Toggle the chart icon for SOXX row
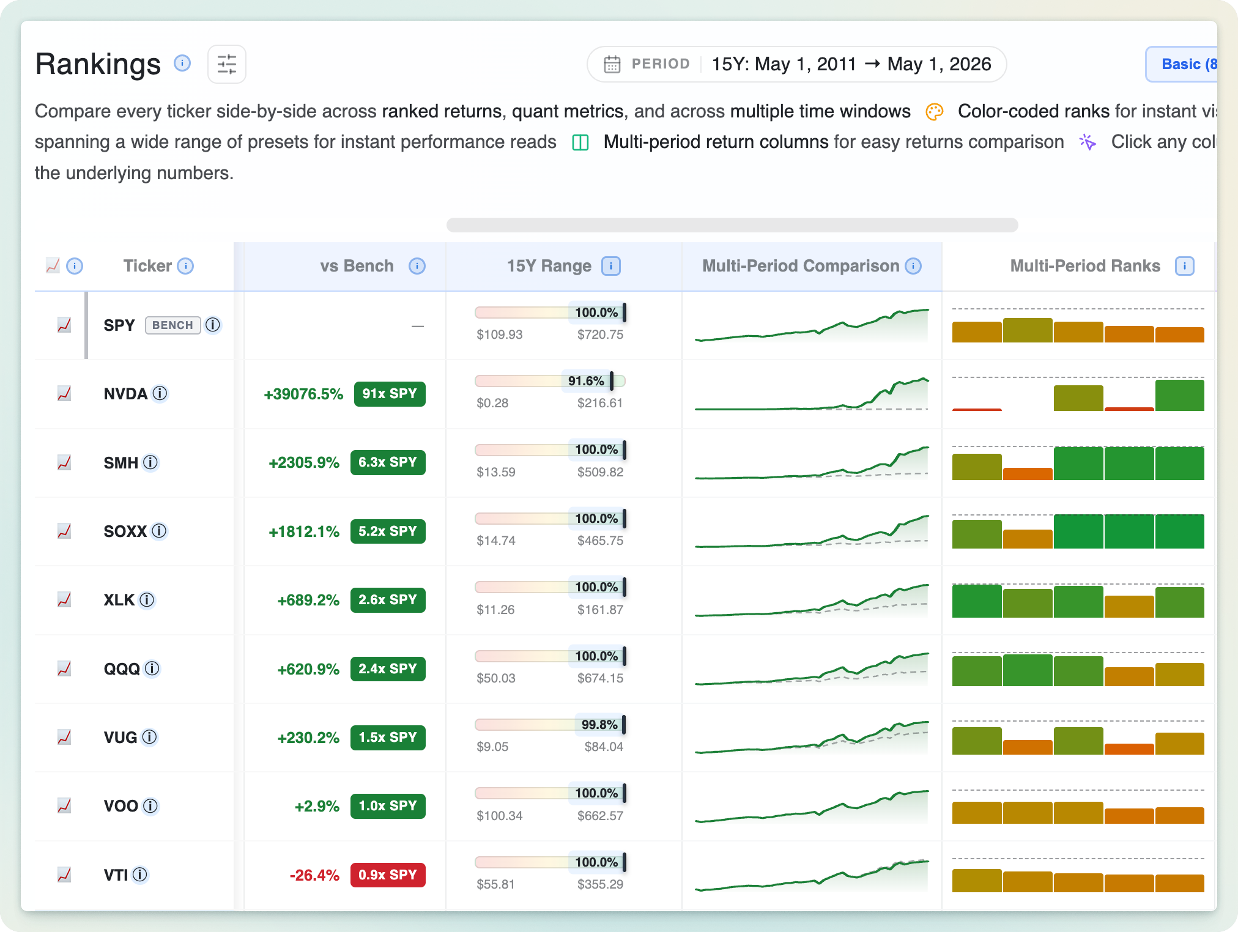This screenshot has width=1238, height=932. (x=64, y=531)
